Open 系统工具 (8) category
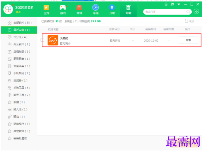The image size is (207, 153). (19, 88)
